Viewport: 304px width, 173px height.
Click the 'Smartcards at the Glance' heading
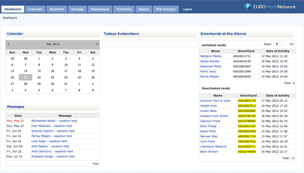point(223,34)
